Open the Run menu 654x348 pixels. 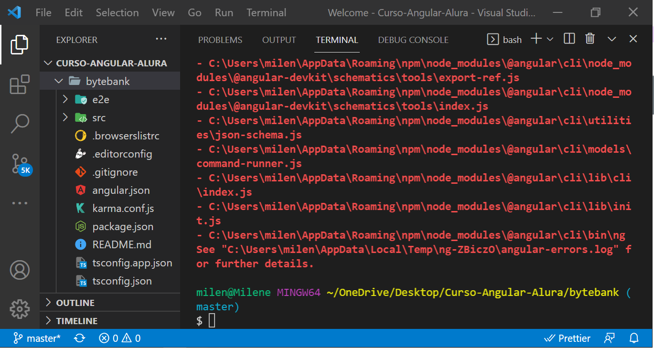click(224, 12)
